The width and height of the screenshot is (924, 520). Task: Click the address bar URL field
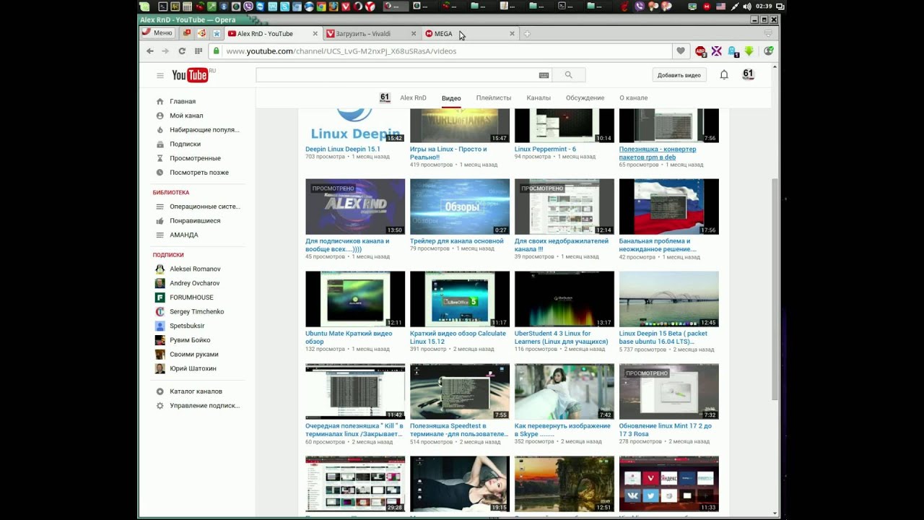440,51
